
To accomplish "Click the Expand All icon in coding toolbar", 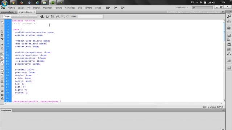I will 2,39.
